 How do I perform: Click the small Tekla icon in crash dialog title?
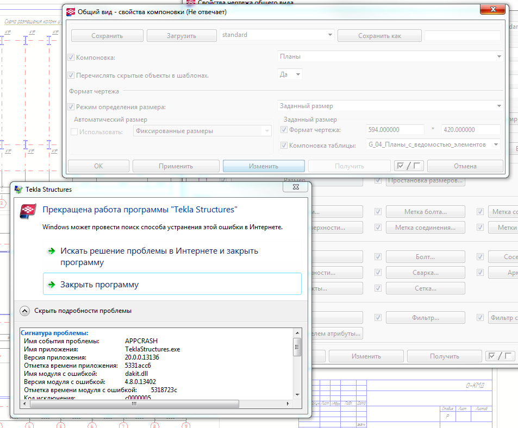pyautogui.click(x=18, y=190)
